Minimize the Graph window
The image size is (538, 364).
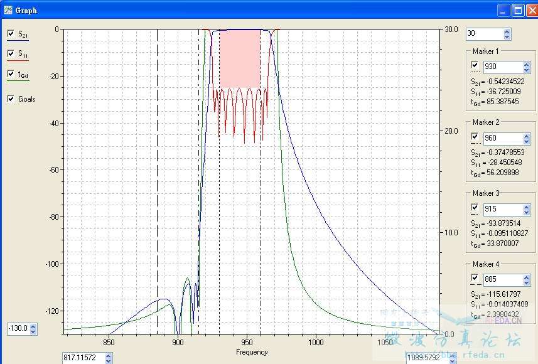(x=503, y=11)
